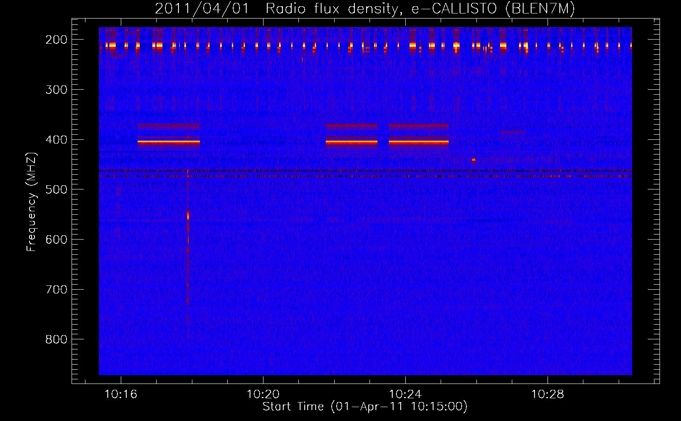Click the 10:16 time tick label

pos(121,394)
